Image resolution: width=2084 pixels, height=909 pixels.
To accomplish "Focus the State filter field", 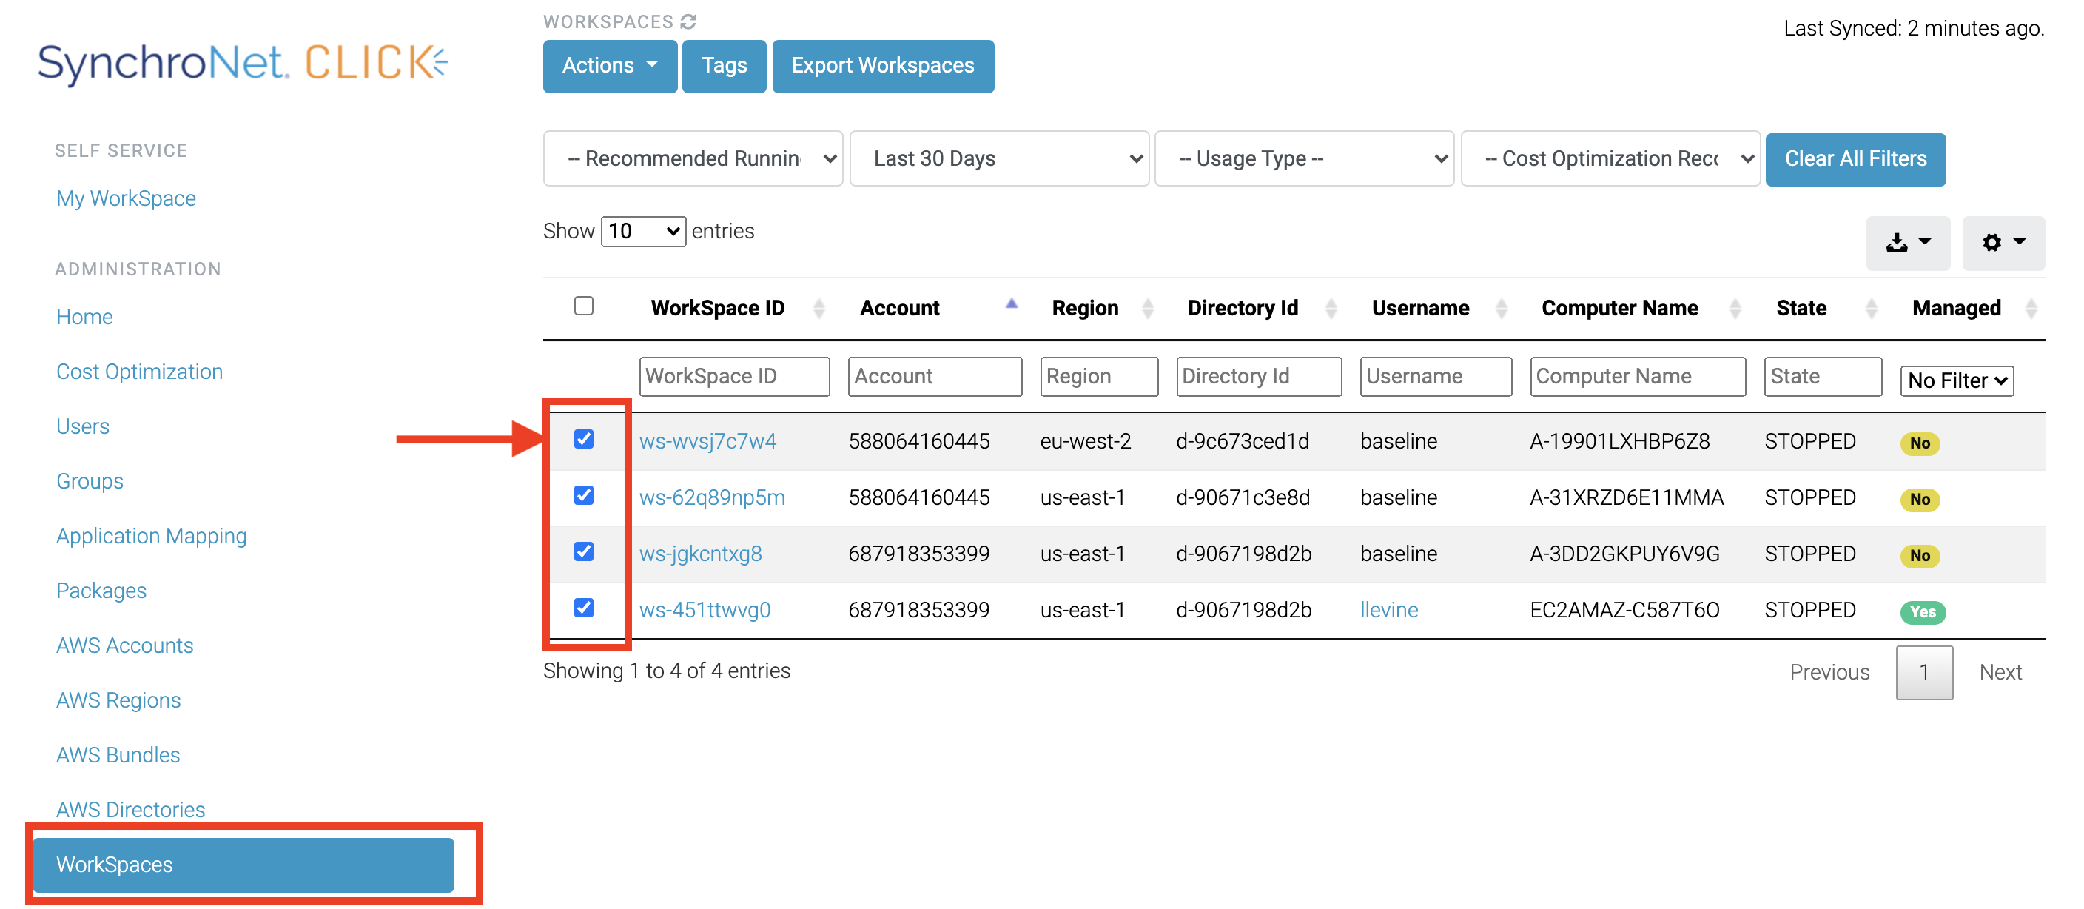I will (x=1823, y=376).
